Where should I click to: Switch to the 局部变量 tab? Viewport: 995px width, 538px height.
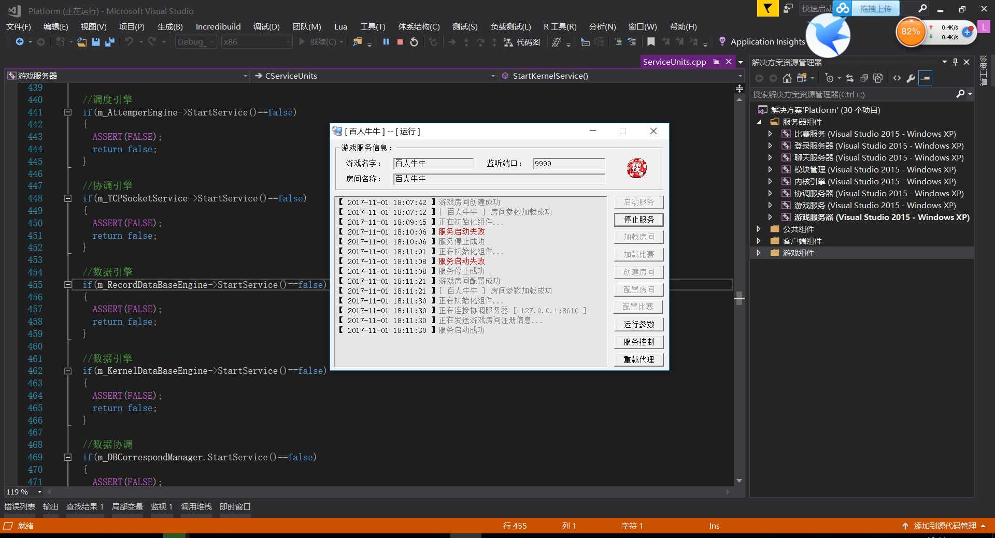127,506
